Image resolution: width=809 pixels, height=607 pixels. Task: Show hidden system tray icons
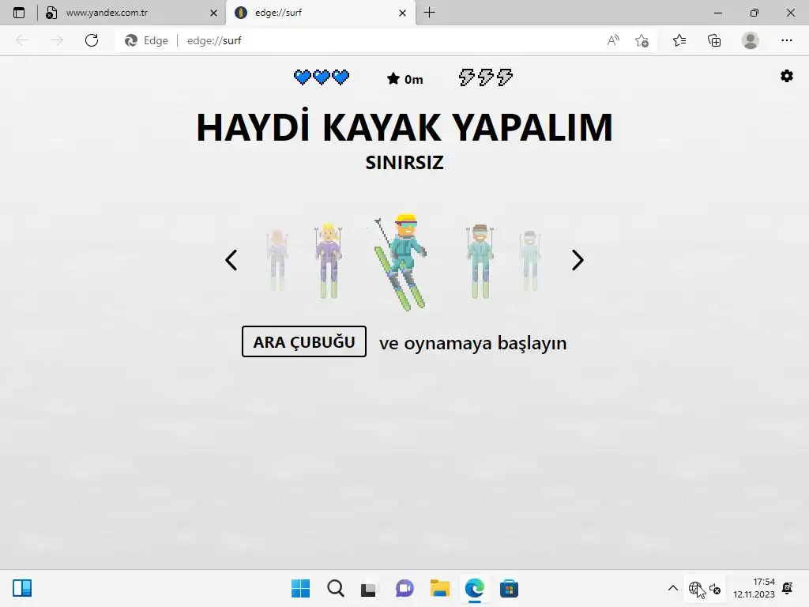(x=673, y=588)
